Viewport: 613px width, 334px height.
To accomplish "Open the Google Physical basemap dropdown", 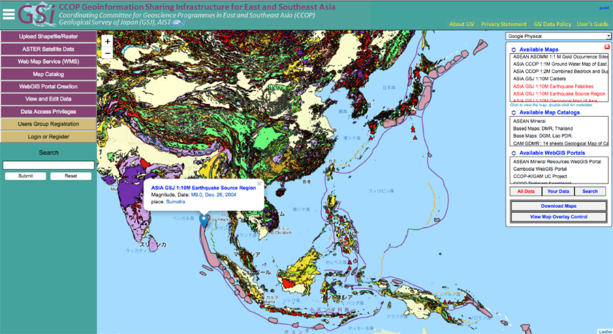I will tap(558, 36).
